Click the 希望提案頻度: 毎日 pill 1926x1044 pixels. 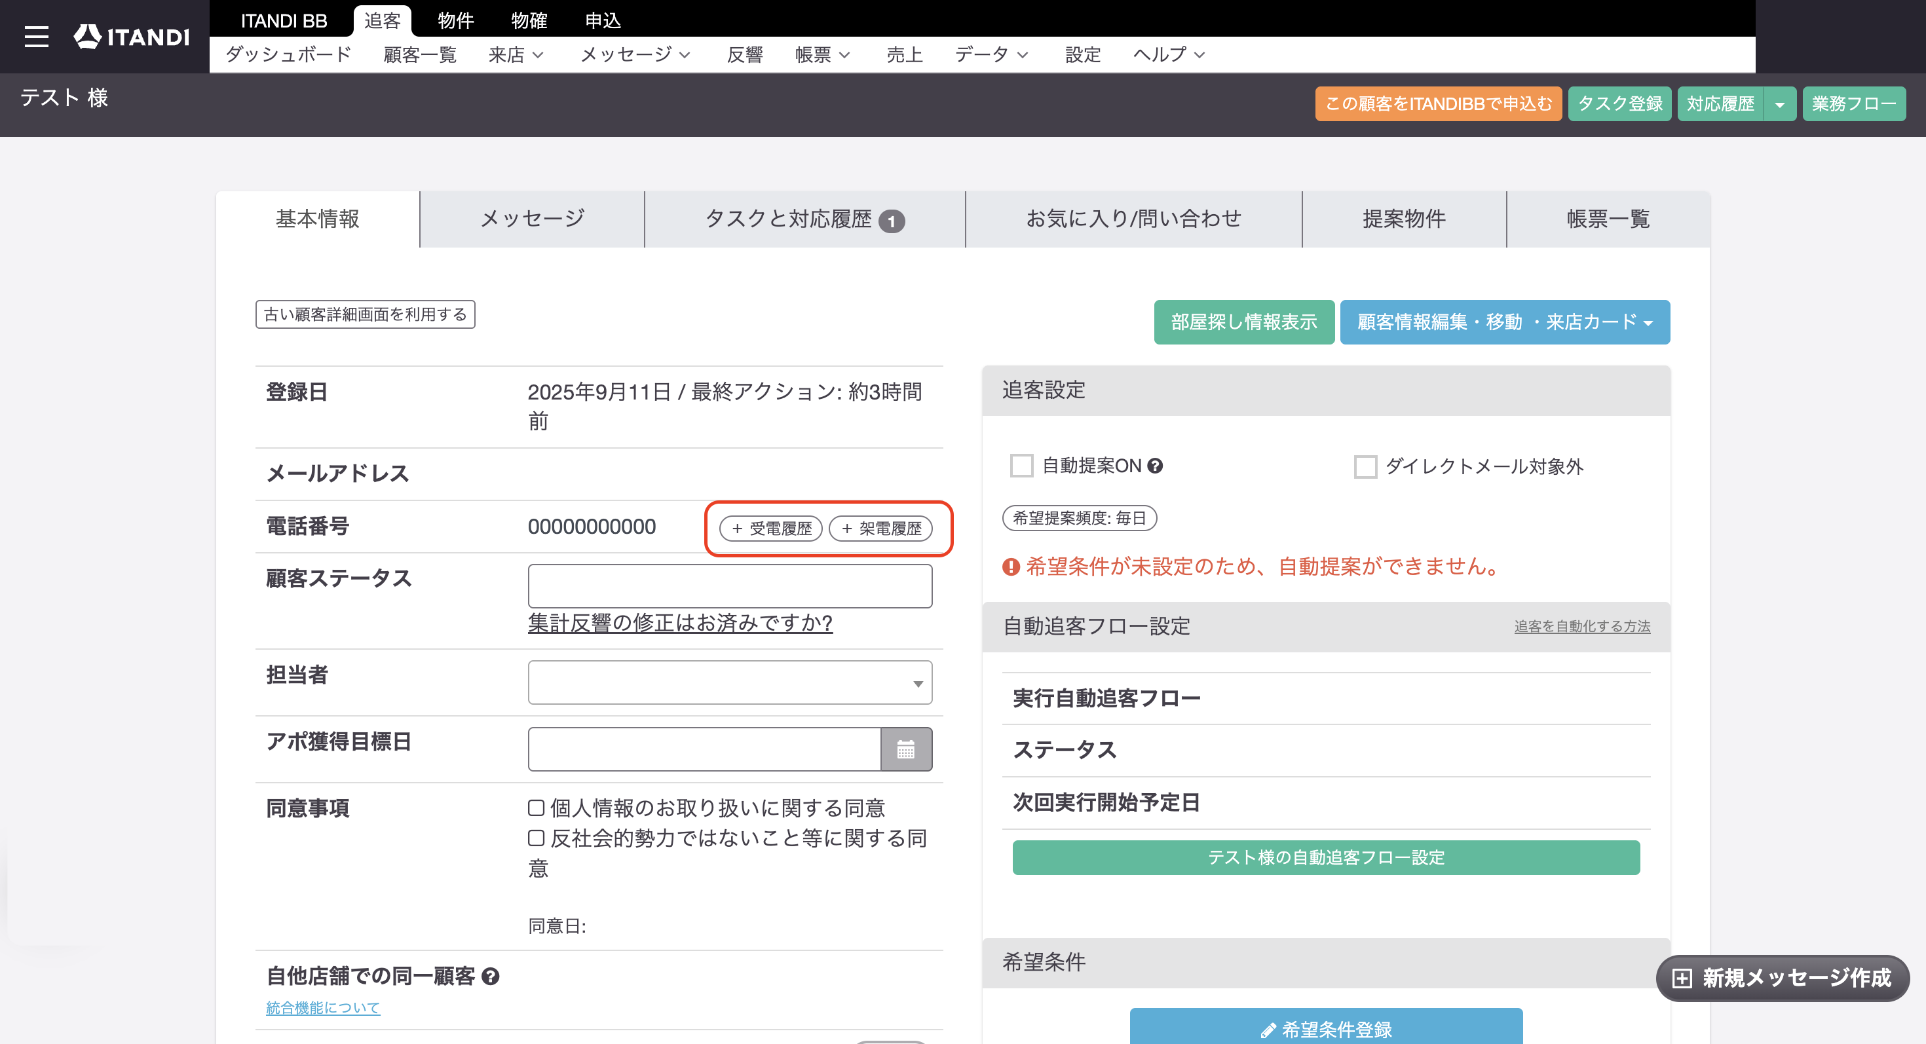tap(1079, 518)
